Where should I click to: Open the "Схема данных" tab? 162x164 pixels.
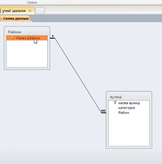(x=16, y=19)
